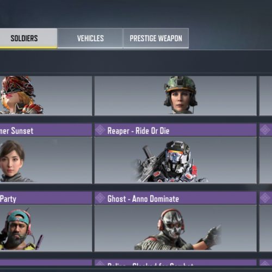Pick the Reaper robot soldier image

(x=170, y=162)
